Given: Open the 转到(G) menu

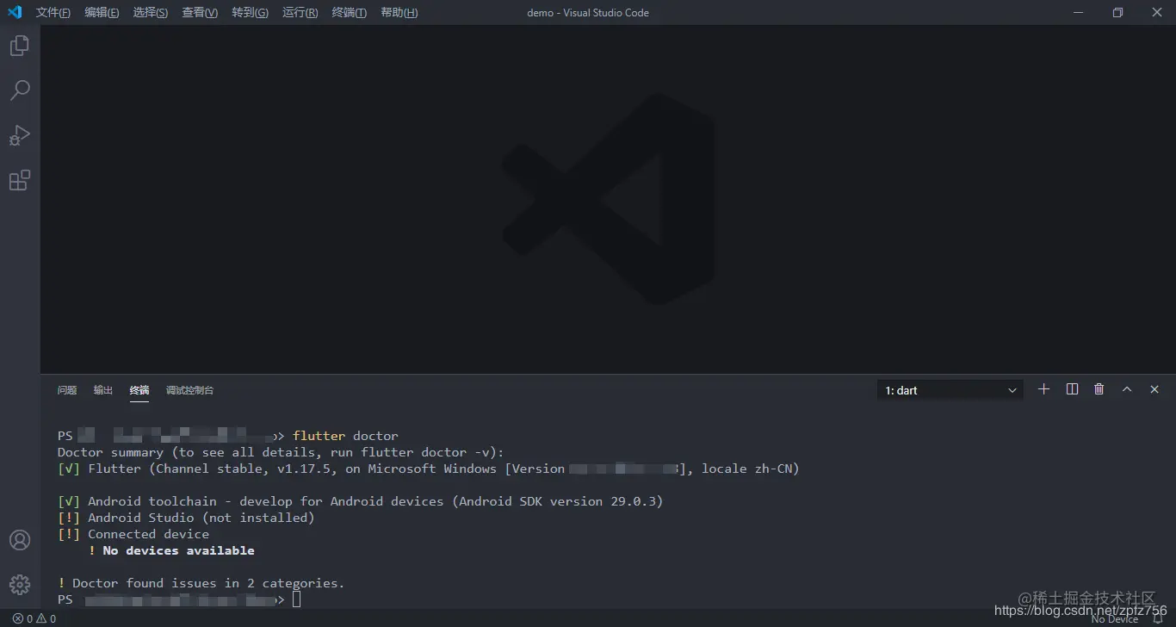Looking at the screenshot, I should click(250, 12).
